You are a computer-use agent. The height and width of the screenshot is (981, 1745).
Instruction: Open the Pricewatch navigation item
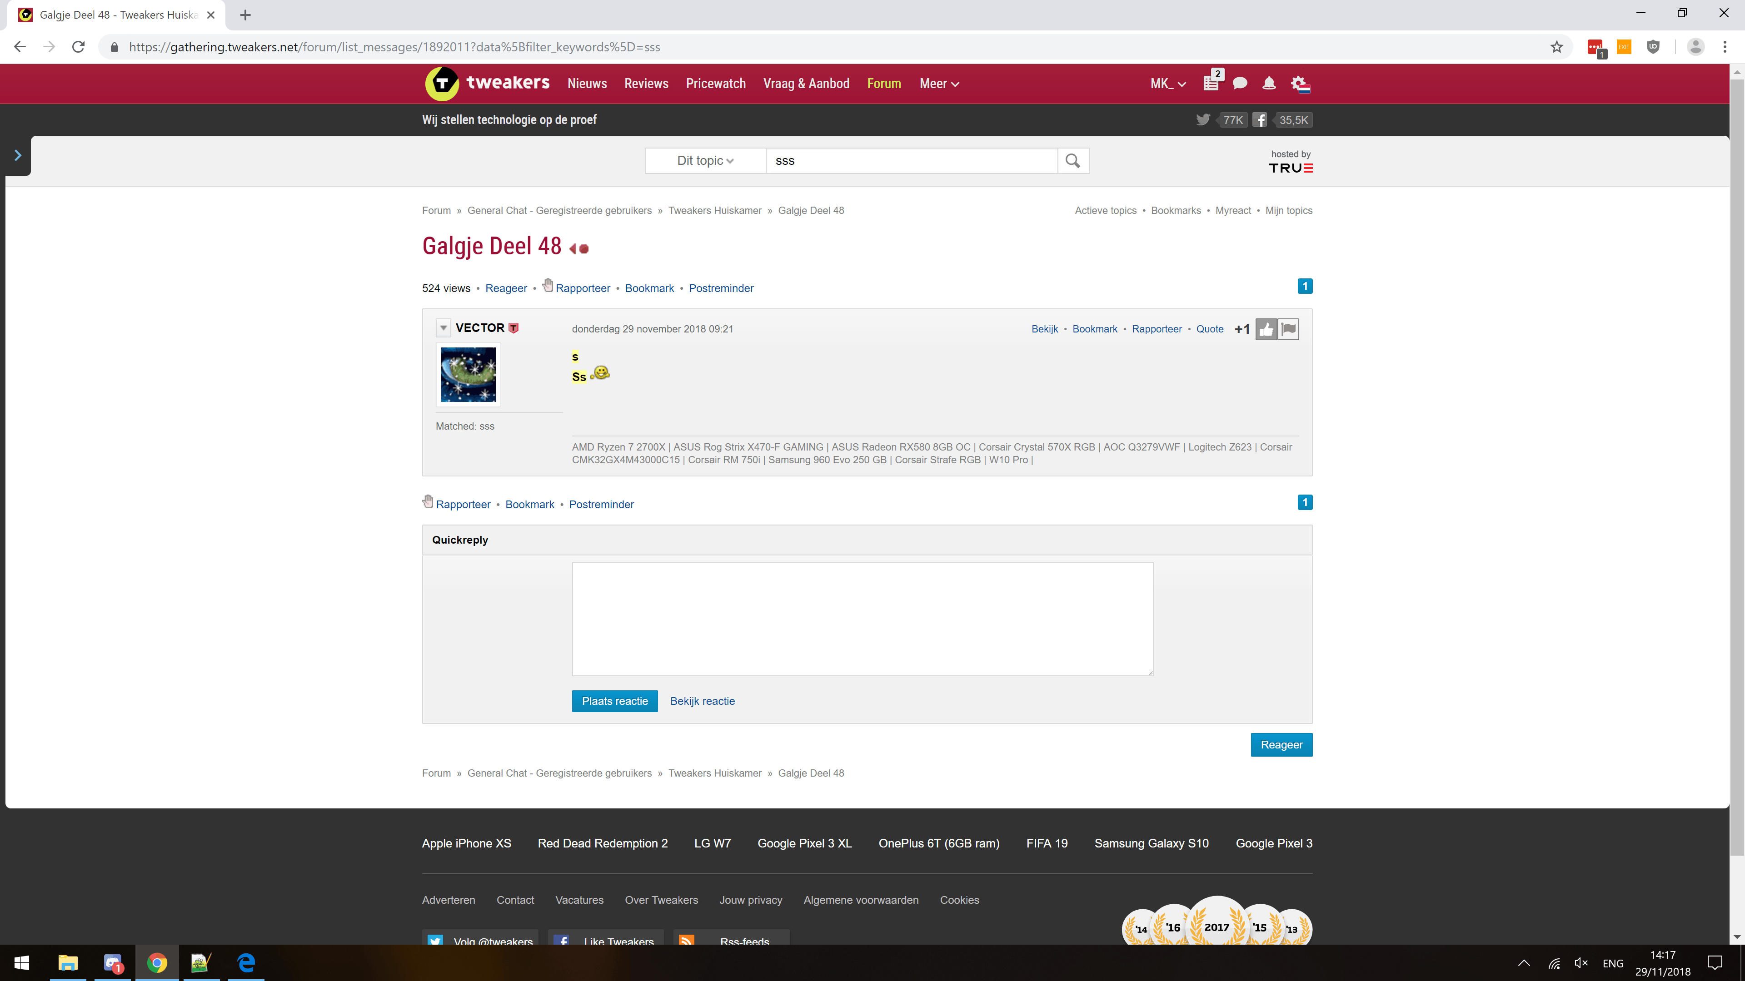click(x=715, y=83)
